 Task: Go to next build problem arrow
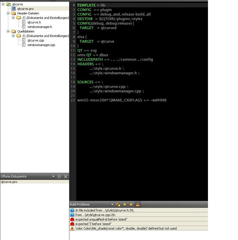click(131, 204)
